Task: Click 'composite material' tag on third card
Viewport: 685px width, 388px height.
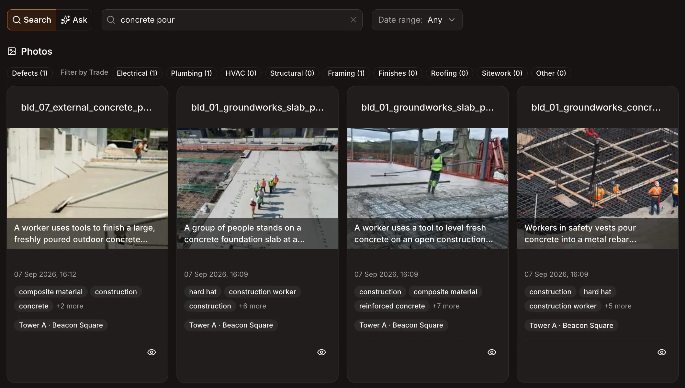Action: (445, 292)
